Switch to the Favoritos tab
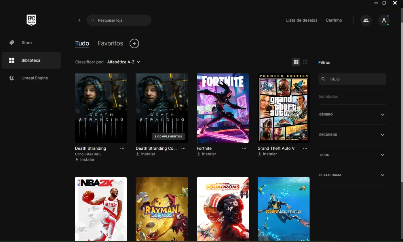 point(110,43)
